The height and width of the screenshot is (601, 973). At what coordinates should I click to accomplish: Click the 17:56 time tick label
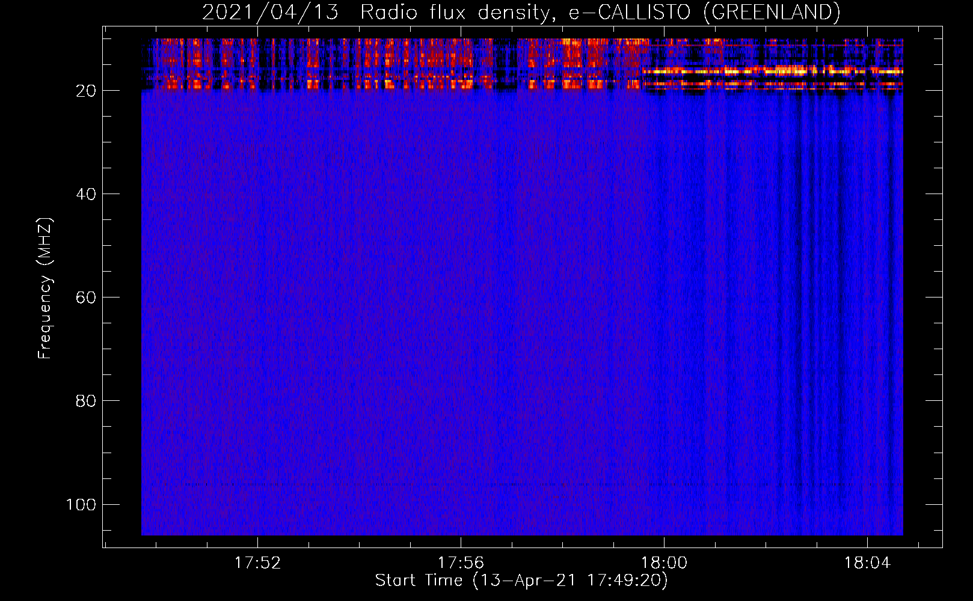tap(461, 563)
